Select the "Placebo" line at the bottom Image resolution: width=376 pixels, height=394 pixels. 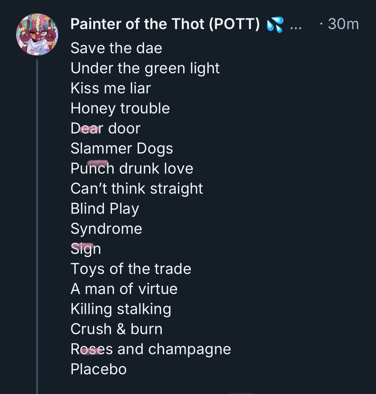[98, 370]
